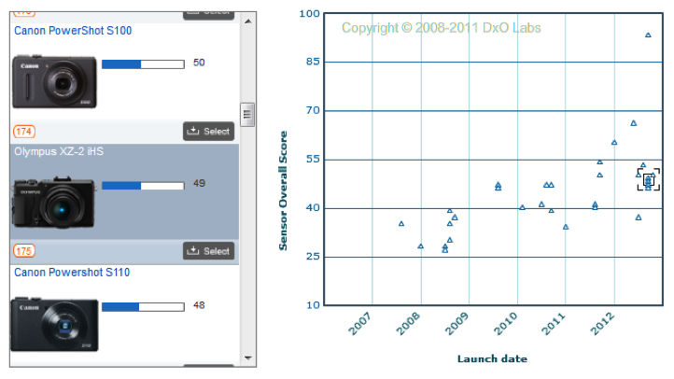Click the score value 50
Viewport: 674px width, 379px height.
click(x=199, y=63)
